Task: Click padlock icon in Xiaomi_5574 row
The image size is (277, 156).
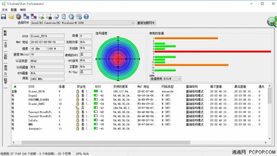Action: coord(77,91)
